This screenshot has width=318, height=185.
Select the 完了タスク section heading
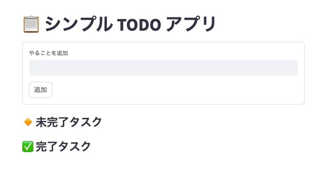[x=63, y=146]
